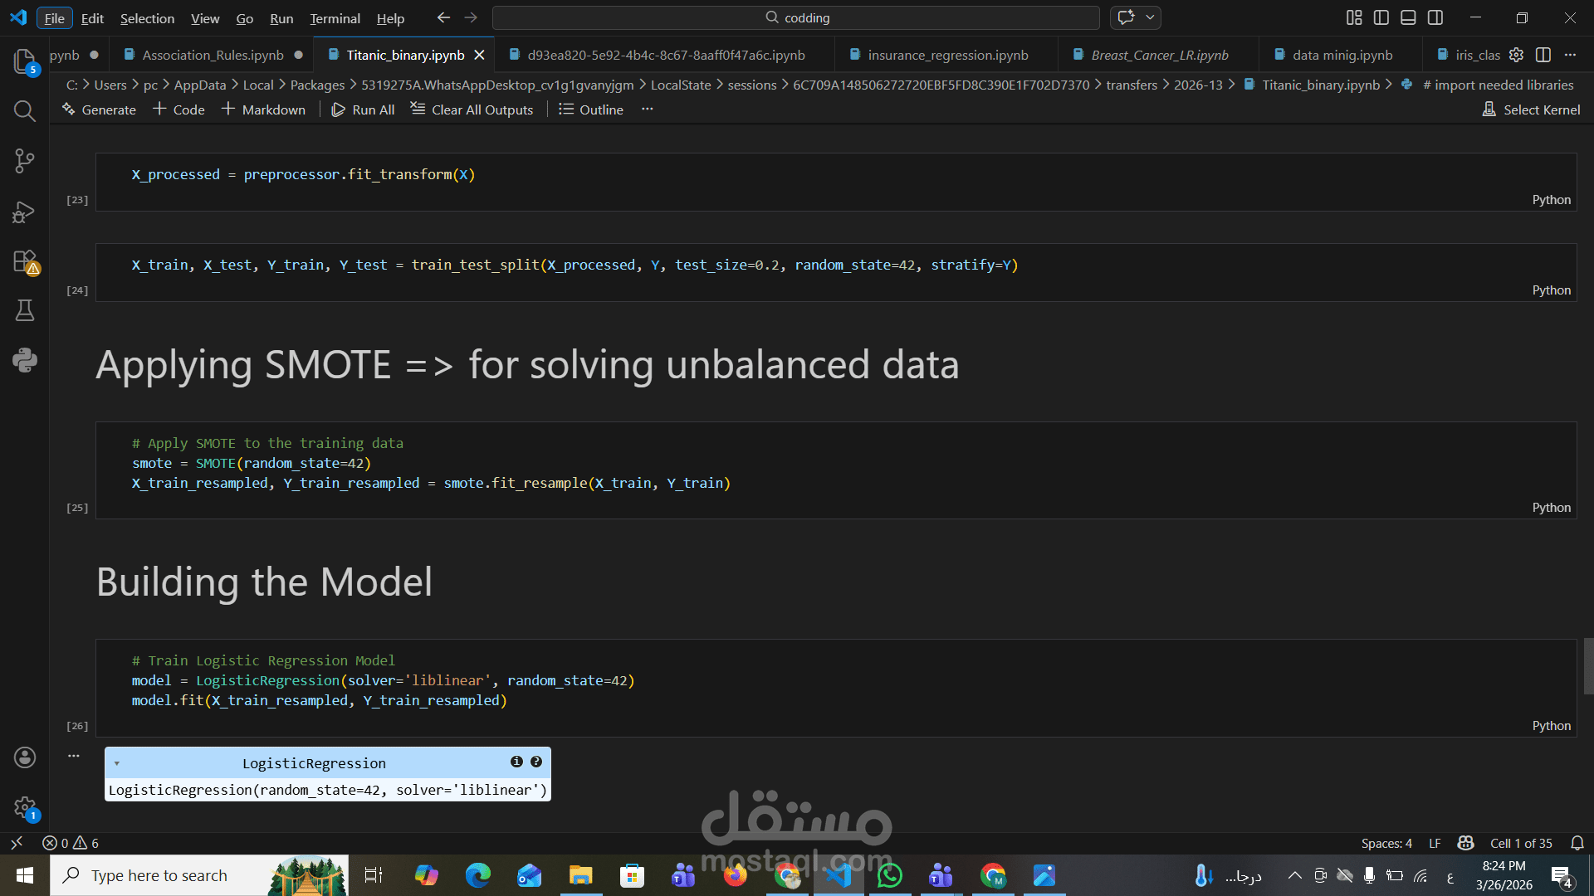
Task: Toggle the primary side bar layout button
Action: coord(1381,17)
